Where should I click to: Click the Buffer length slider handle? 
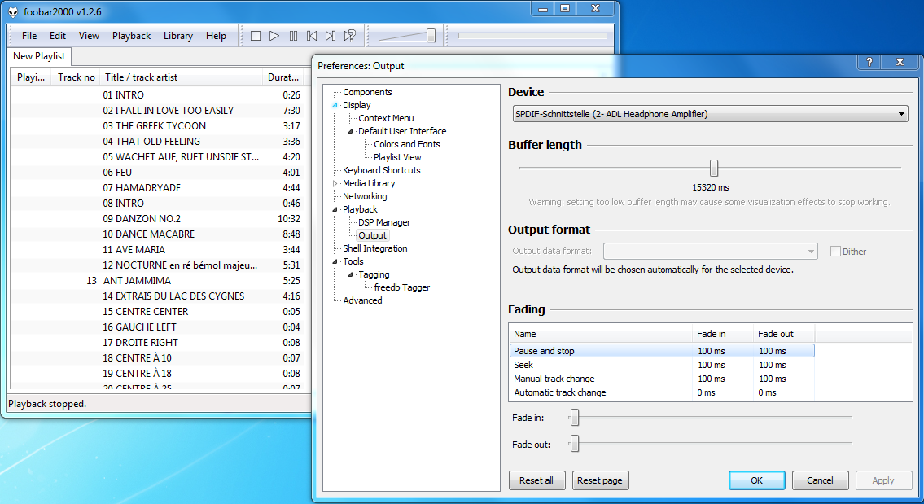tap(714, 168)
